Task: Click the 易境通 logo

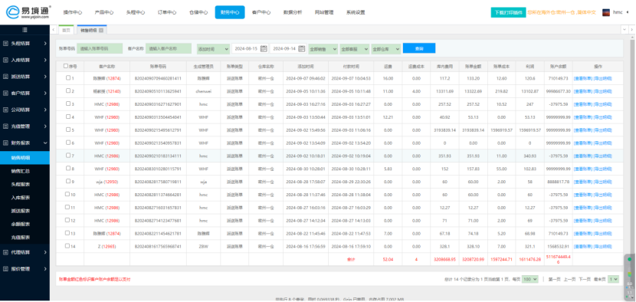Action: [x=28, y=12]
